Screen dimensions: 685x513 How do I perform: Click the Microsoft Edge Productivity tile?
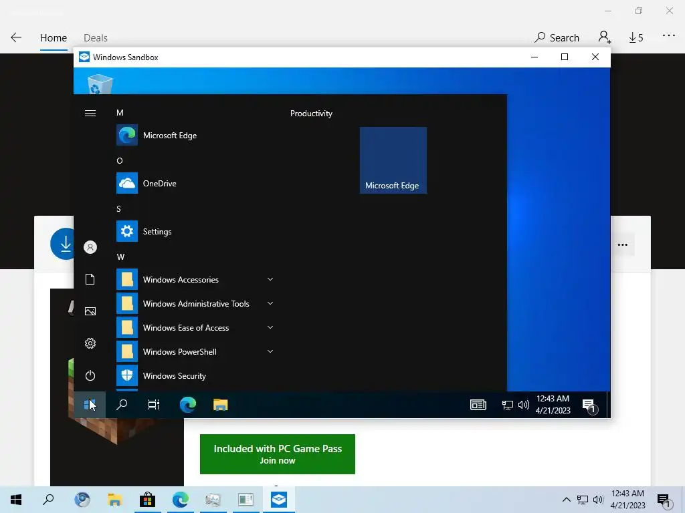tap(393, 160)
